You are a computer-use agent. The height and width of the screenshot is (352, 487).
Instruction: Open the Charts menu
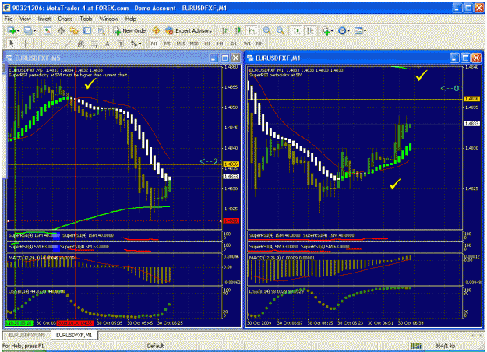click(x=65, y=19)
